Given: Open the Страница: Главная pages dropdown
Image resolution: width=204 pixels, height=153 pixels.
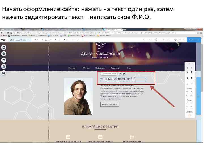Looking at the screenshot, I should [20, 40].
